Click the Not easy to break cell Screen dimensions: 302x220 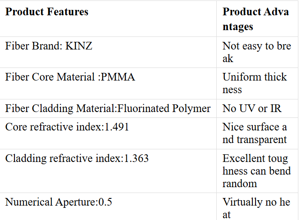point(257,52)
